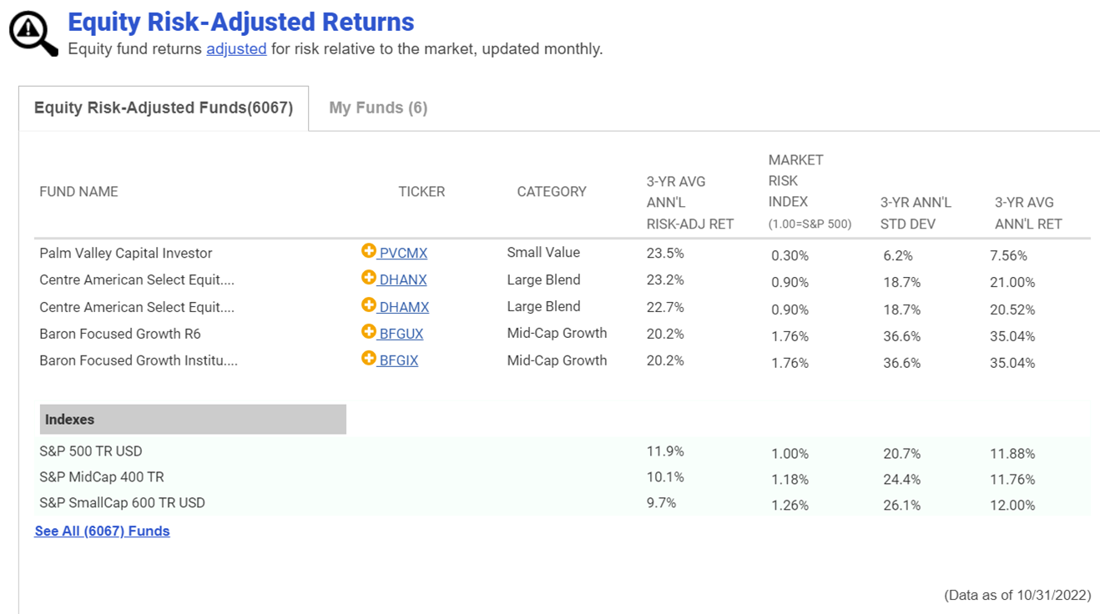This screenshot has width=1100, height=614.
Task: Click the plus icon beside DHANX
Action: (x=368, y=278)
